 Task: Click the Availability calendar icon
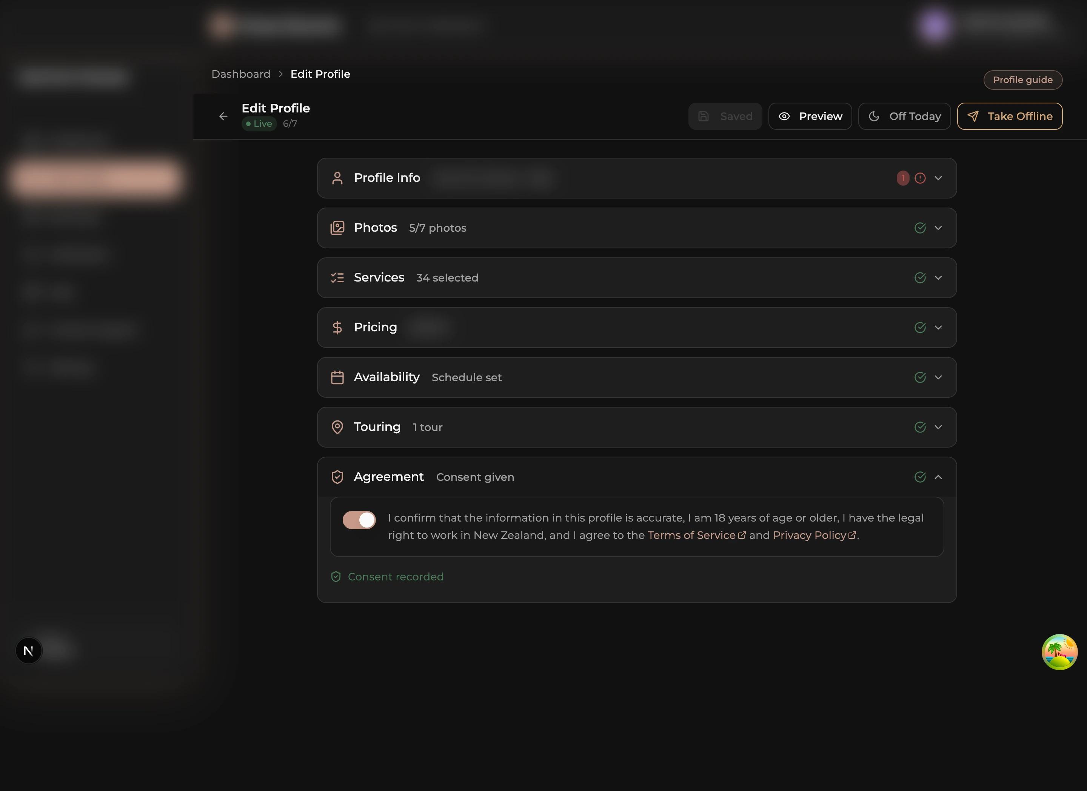coord(338,377)
